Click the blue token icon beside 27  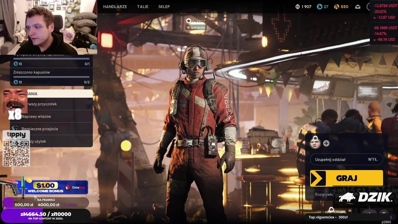319,7
